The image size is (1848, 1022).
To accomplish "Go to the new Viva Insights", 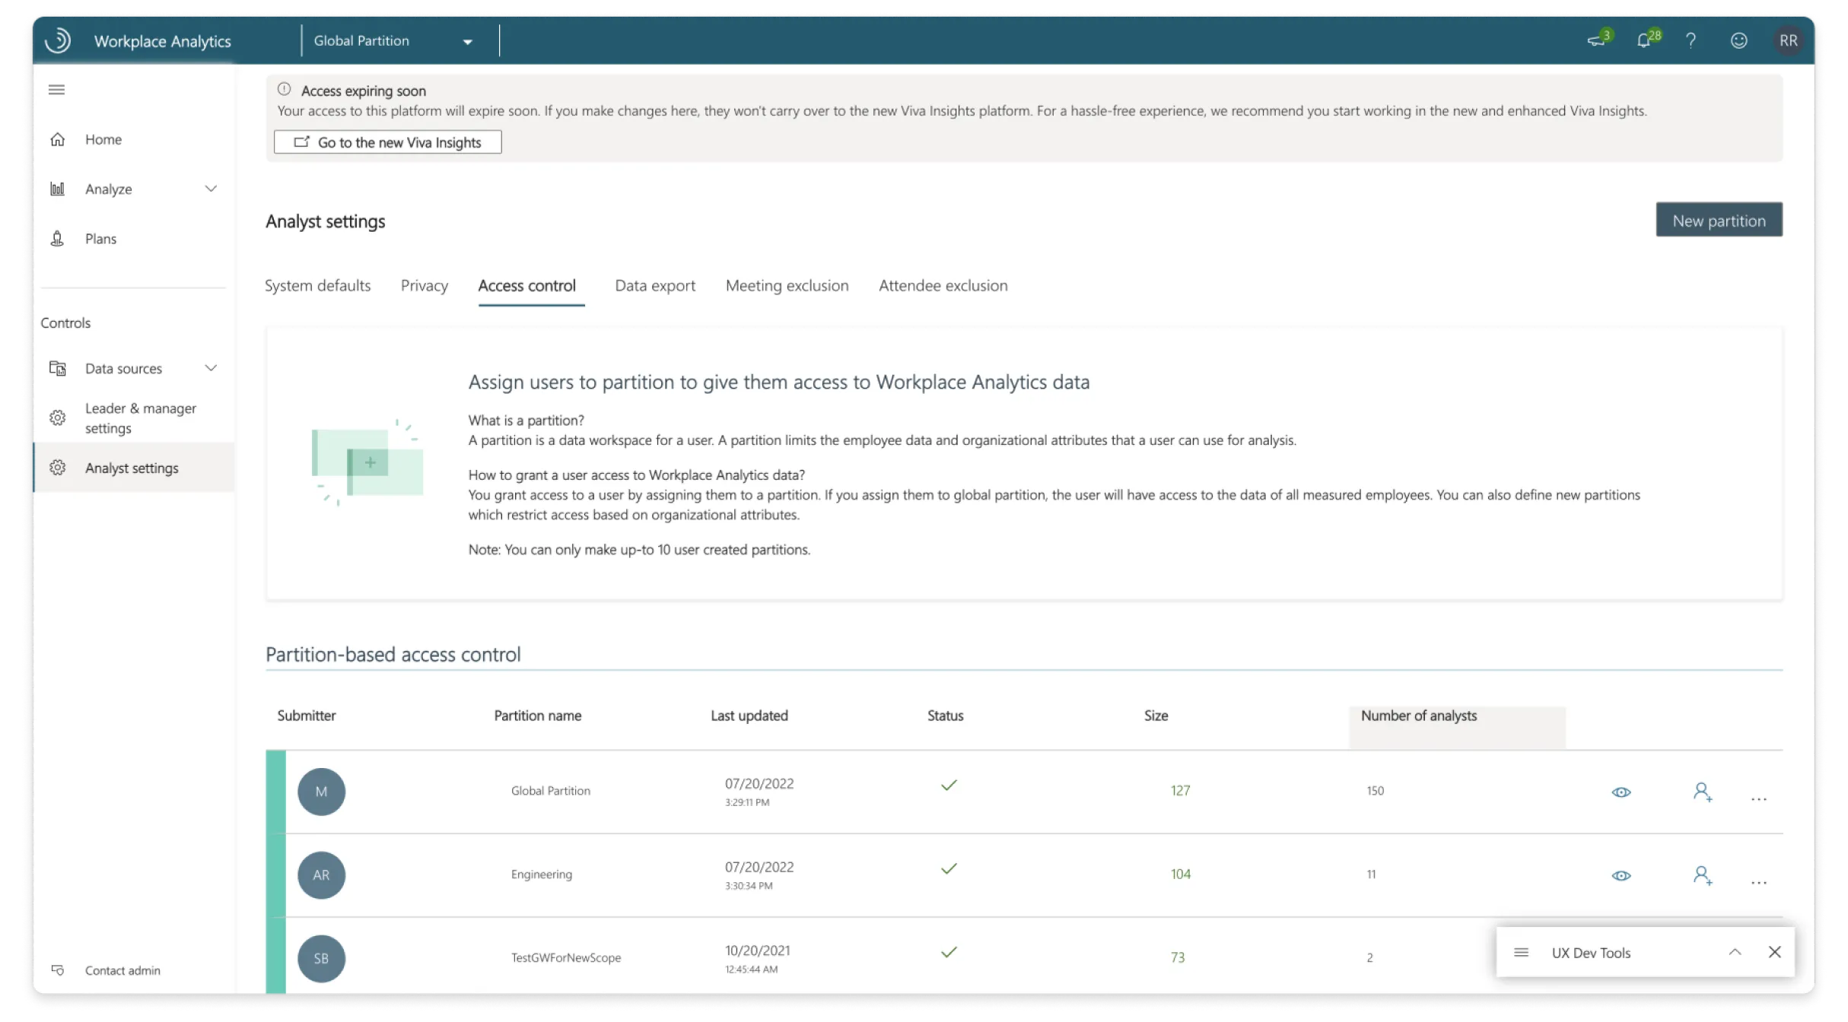I will point(387,141).
